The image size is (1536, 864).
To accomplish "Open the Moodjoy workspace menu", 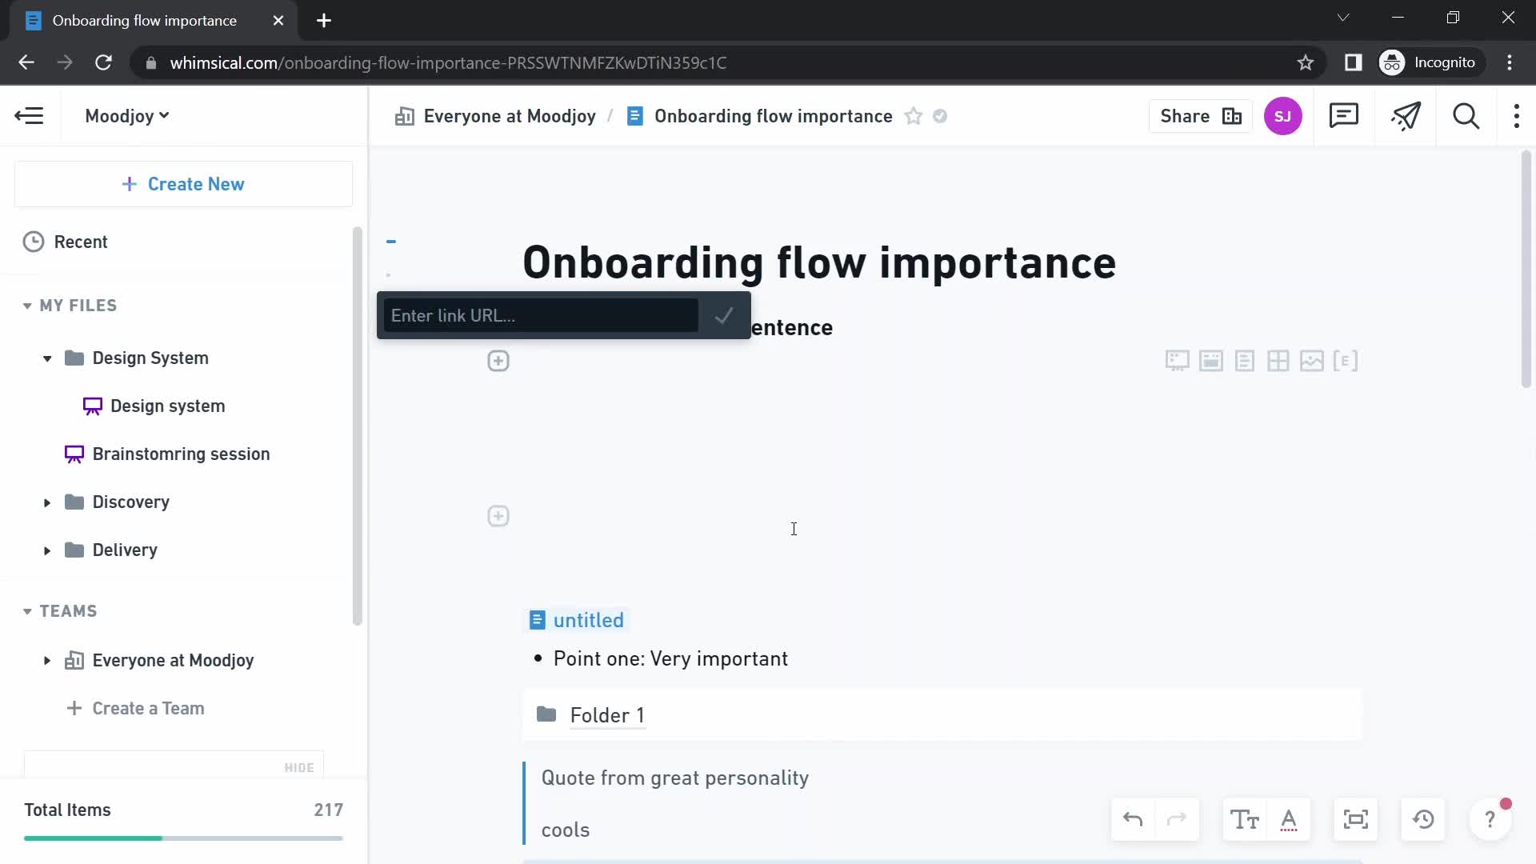I will 126,115.
